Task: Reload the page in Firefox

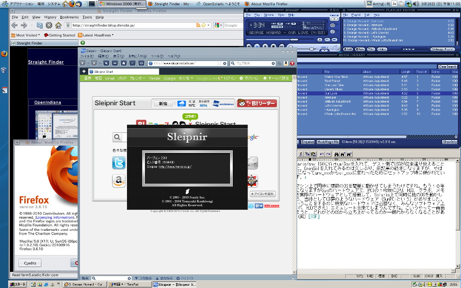Action: click(x=40, y=25)
